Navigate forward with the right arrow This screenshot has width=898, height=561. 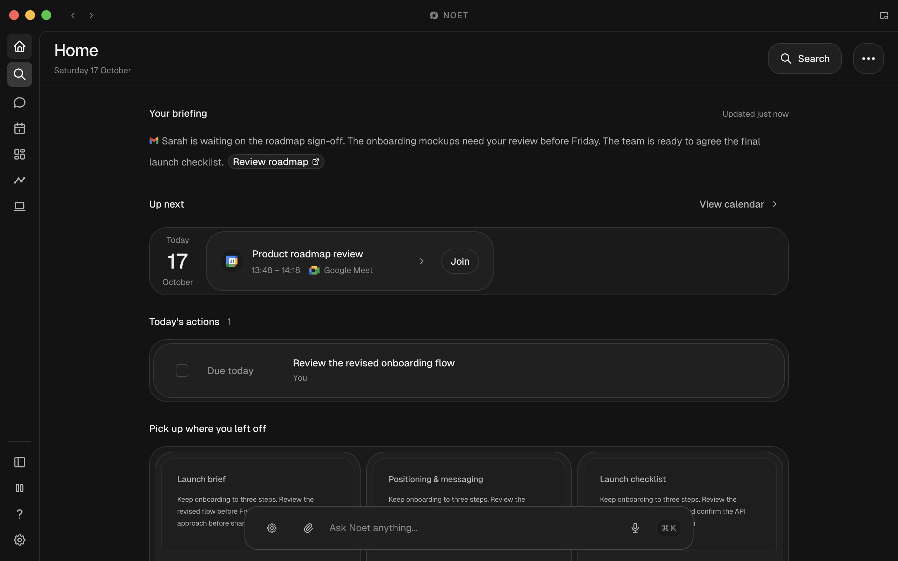coord(91,15)
